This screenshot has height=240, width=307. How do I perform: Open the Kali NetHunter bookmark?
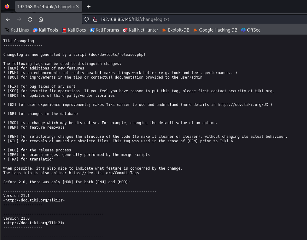tap(140, 30)
